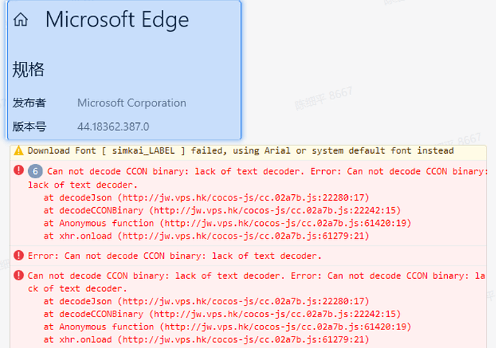496x348 pixels.
Task: Click the Microsoft Corporation publisher value
Action: tap(132, 103)
